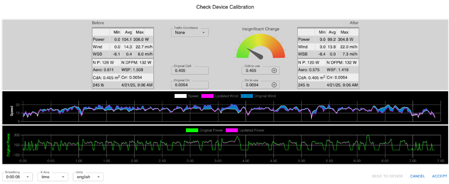This screenshot has width=449, height=184.
Task: Click the Original Crr input field
Action: (x=189, y=85)
